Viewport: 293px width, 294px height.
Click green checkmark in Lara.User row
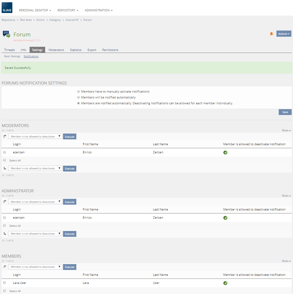tap(225, 283)
